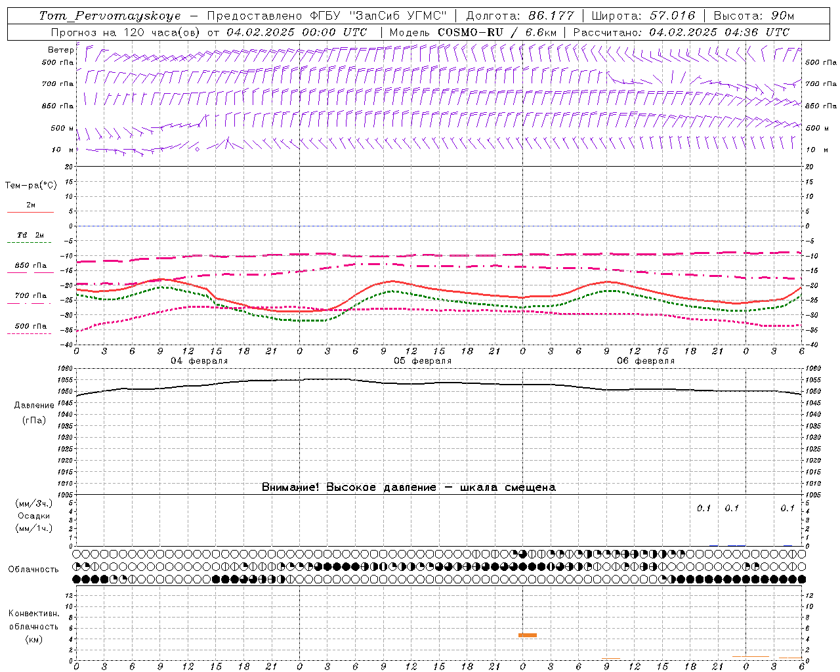Click the date label 05 февраля
This screenshot has height=672, width=840.
[x=423, y=361]
